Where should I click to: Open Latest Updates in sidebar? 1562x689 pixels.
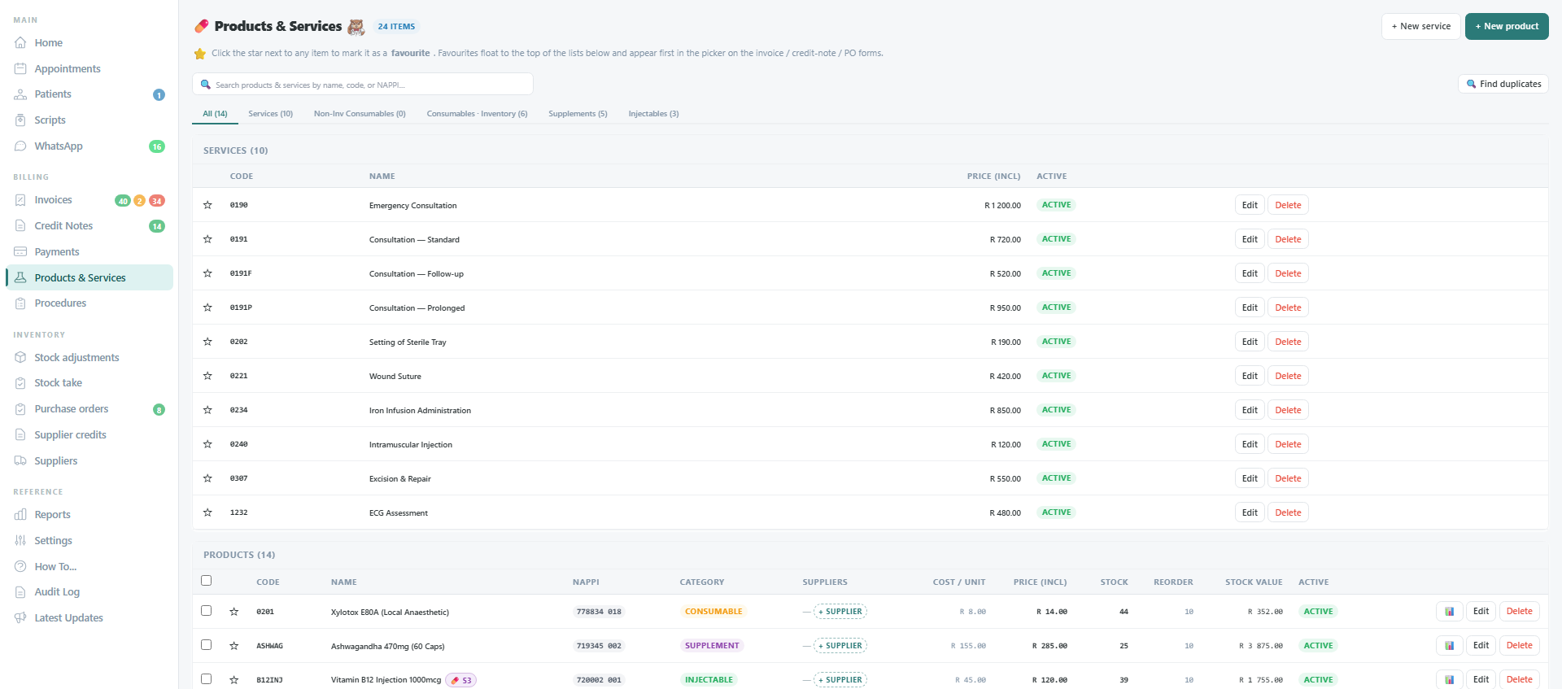click(89, 618)
